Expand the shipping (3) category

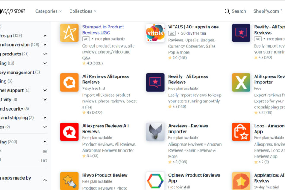45,117
